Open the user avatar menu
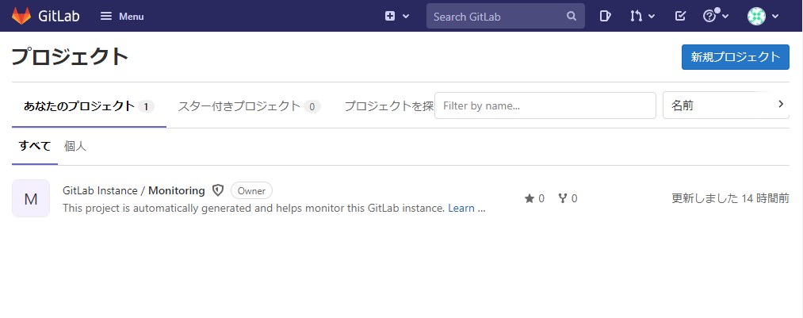 [763, 17]
